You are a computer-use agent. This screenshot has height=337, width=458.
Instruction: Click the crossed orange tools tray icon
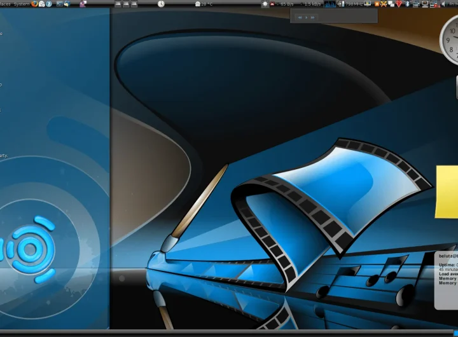384,4
